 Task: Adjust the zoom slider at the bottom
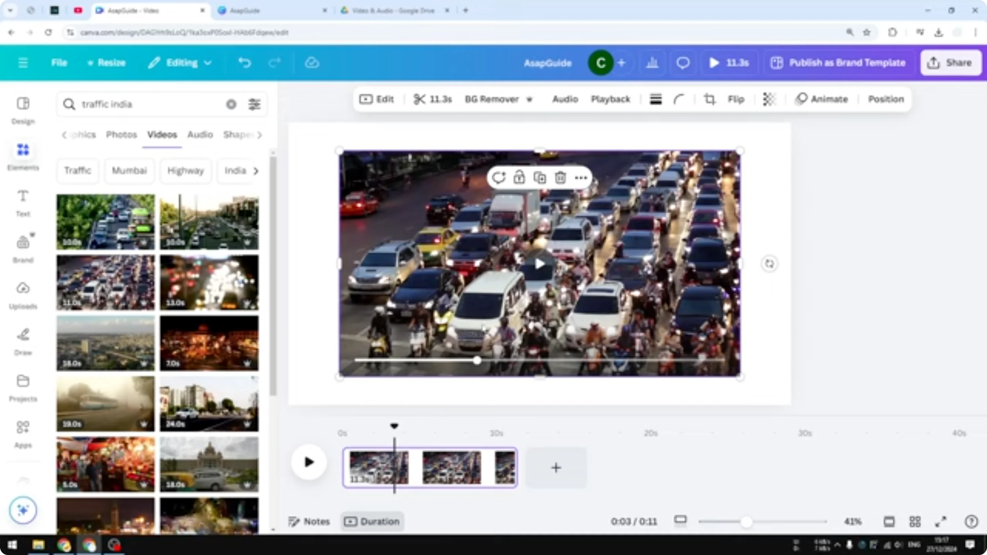point(746,521)
